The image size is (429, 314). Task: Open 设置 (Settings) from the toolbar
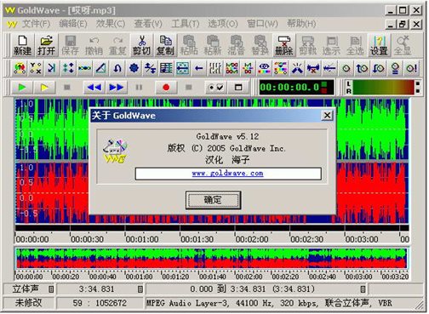pos(379,45)
